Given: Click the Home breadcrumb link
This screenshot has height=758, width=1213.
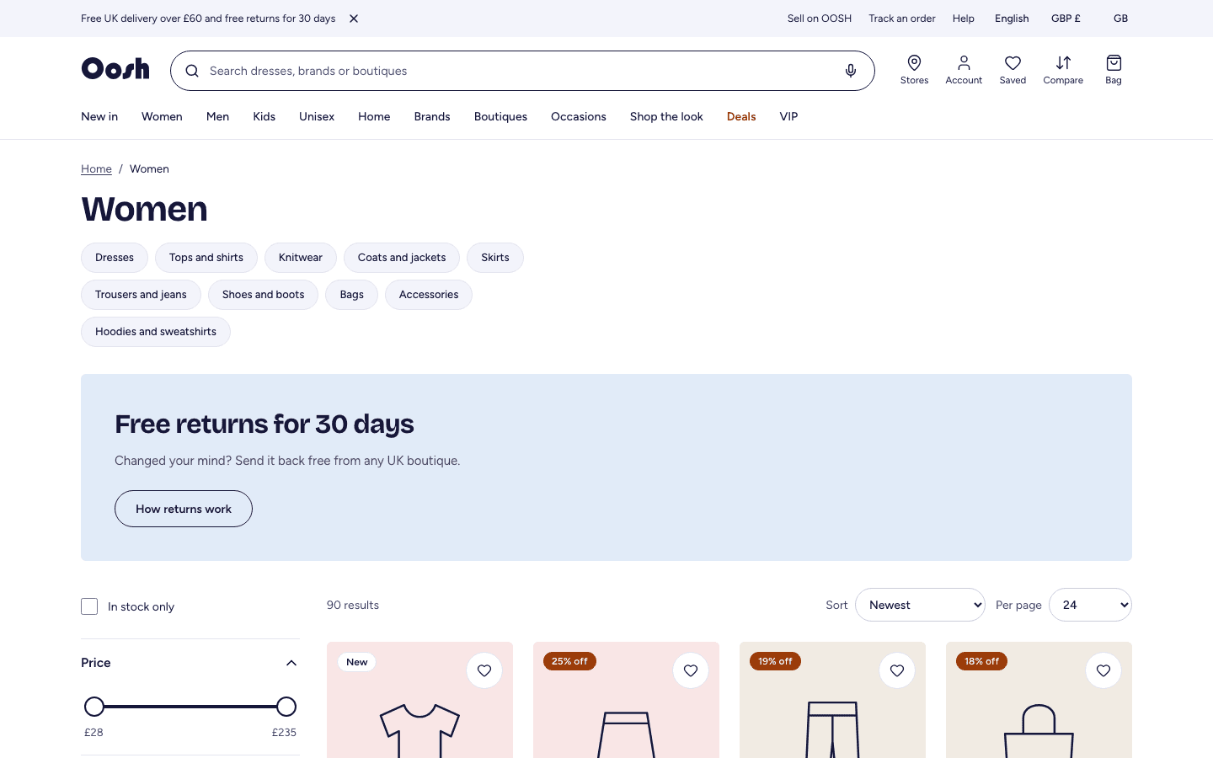Looking at the screenshot, I should click(x=96, y=168).
